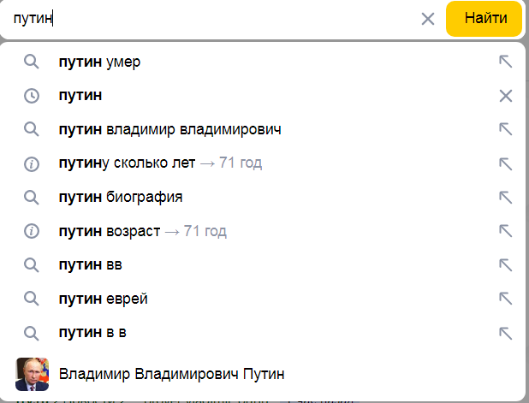Clear the search field with the X icon
529x403 pixels.
pos(428,19)
